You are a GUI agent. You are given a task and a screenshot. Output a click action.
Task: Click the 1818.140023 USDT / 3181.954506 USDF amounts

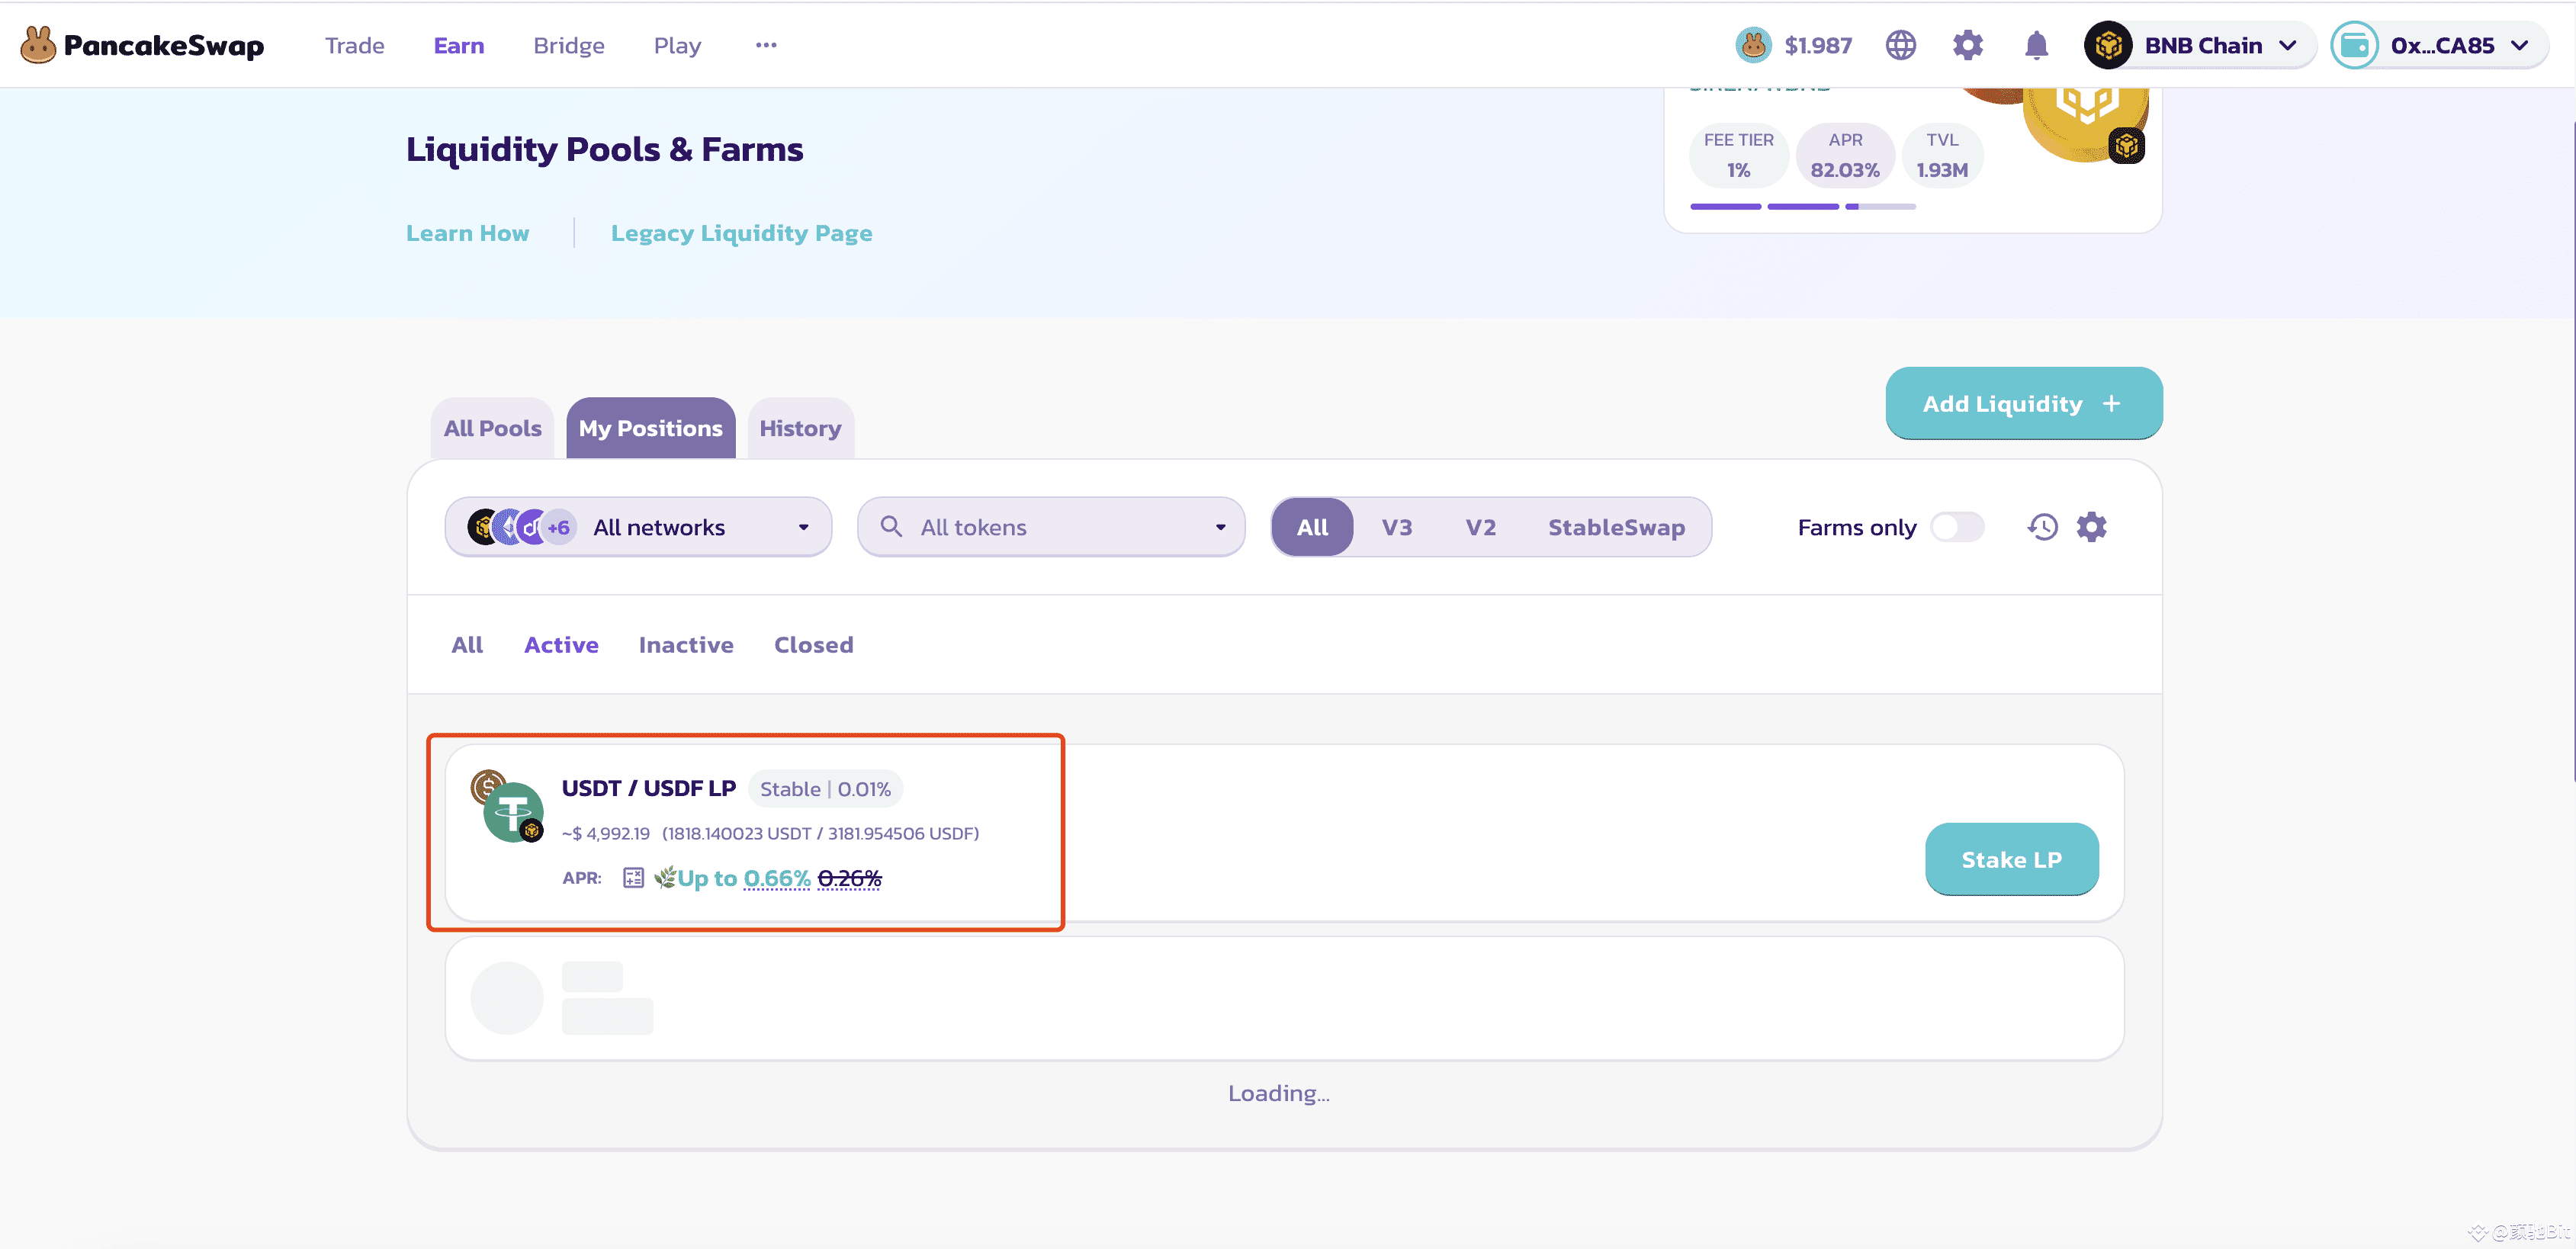click(820, 833)
